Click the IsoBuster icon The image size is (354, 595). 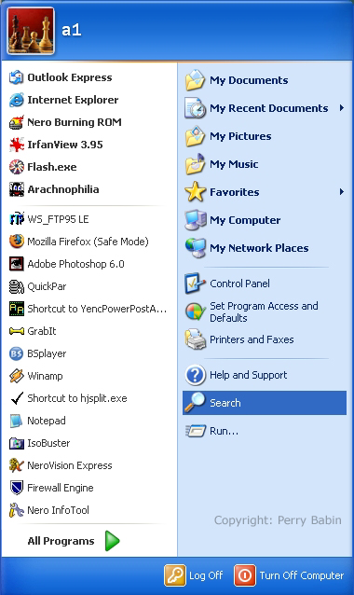pyautogui.click(x=16, y=443)
